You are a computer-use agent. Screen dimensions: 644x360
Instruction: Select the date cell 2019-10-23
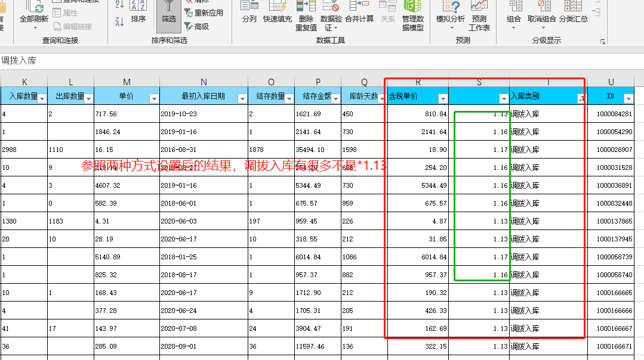[204, 114]
